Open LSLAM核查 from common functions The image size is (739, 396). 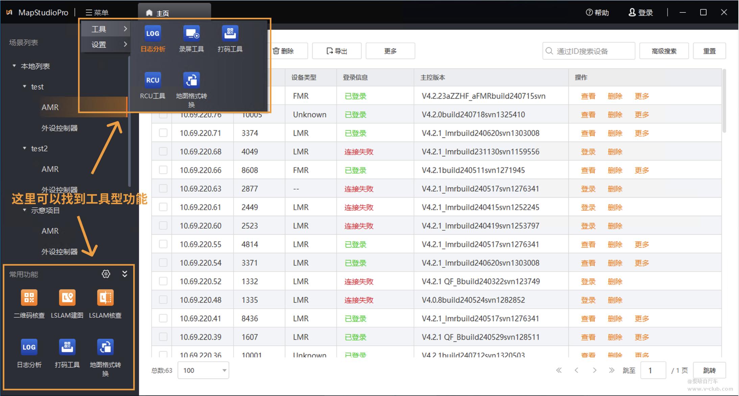[x=105, y=304]
